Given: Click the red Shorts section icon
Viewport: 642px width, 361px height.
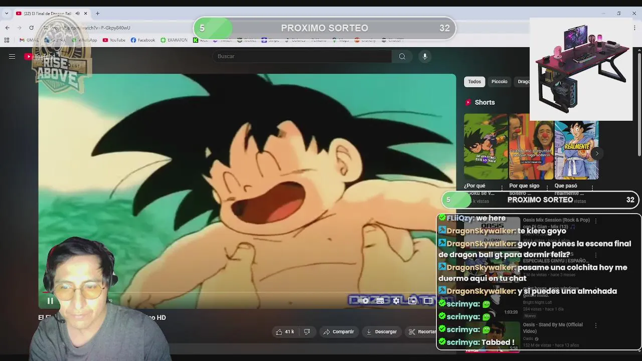Looking at the screenshot, I should coord(468,102).
